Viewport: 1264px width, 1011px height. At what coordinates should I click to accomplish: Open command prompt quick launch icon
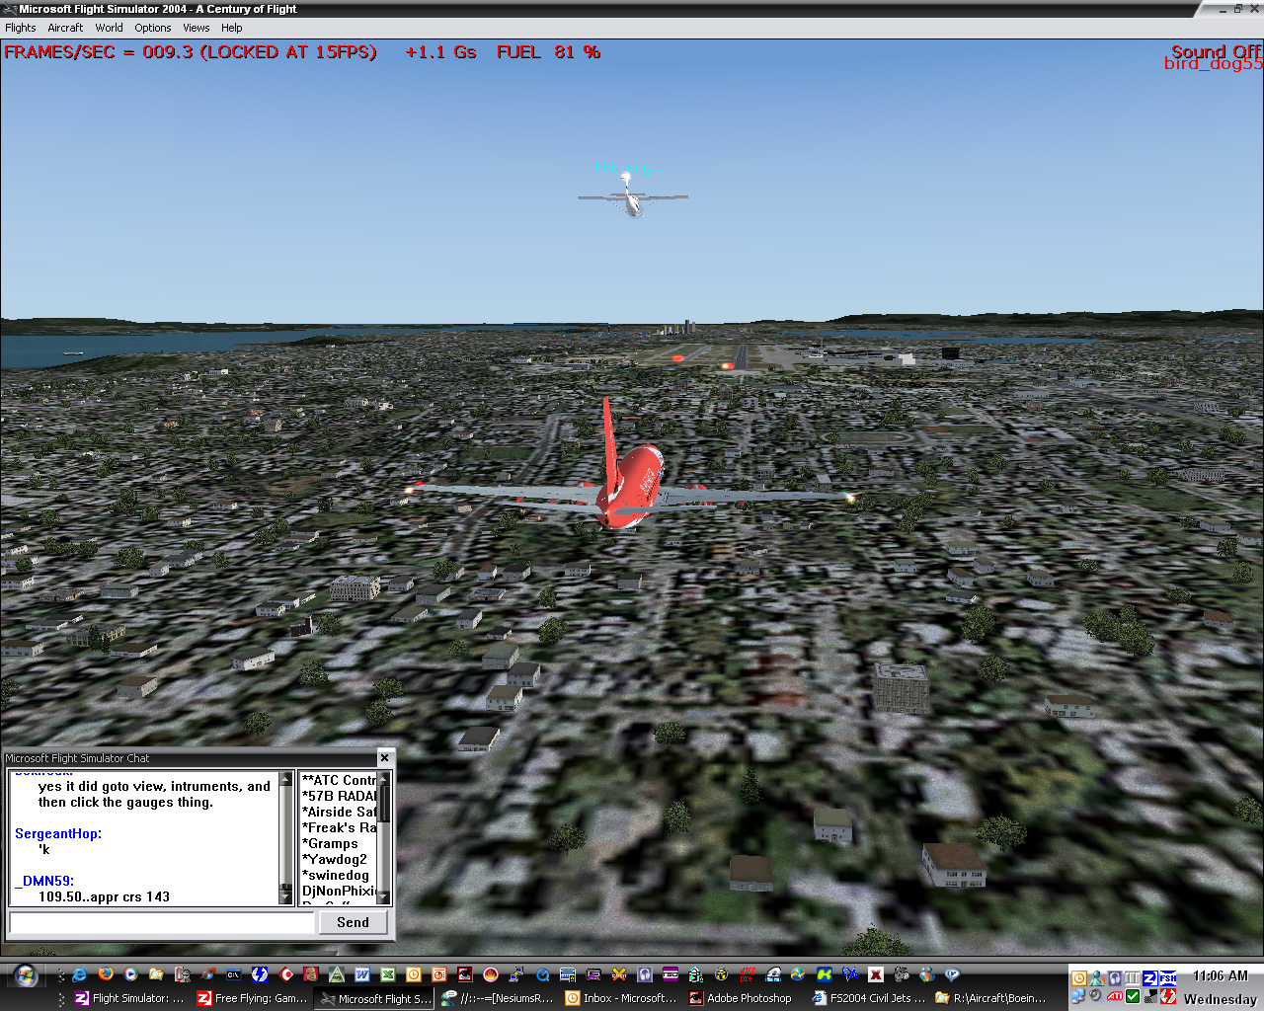point(234,974)
